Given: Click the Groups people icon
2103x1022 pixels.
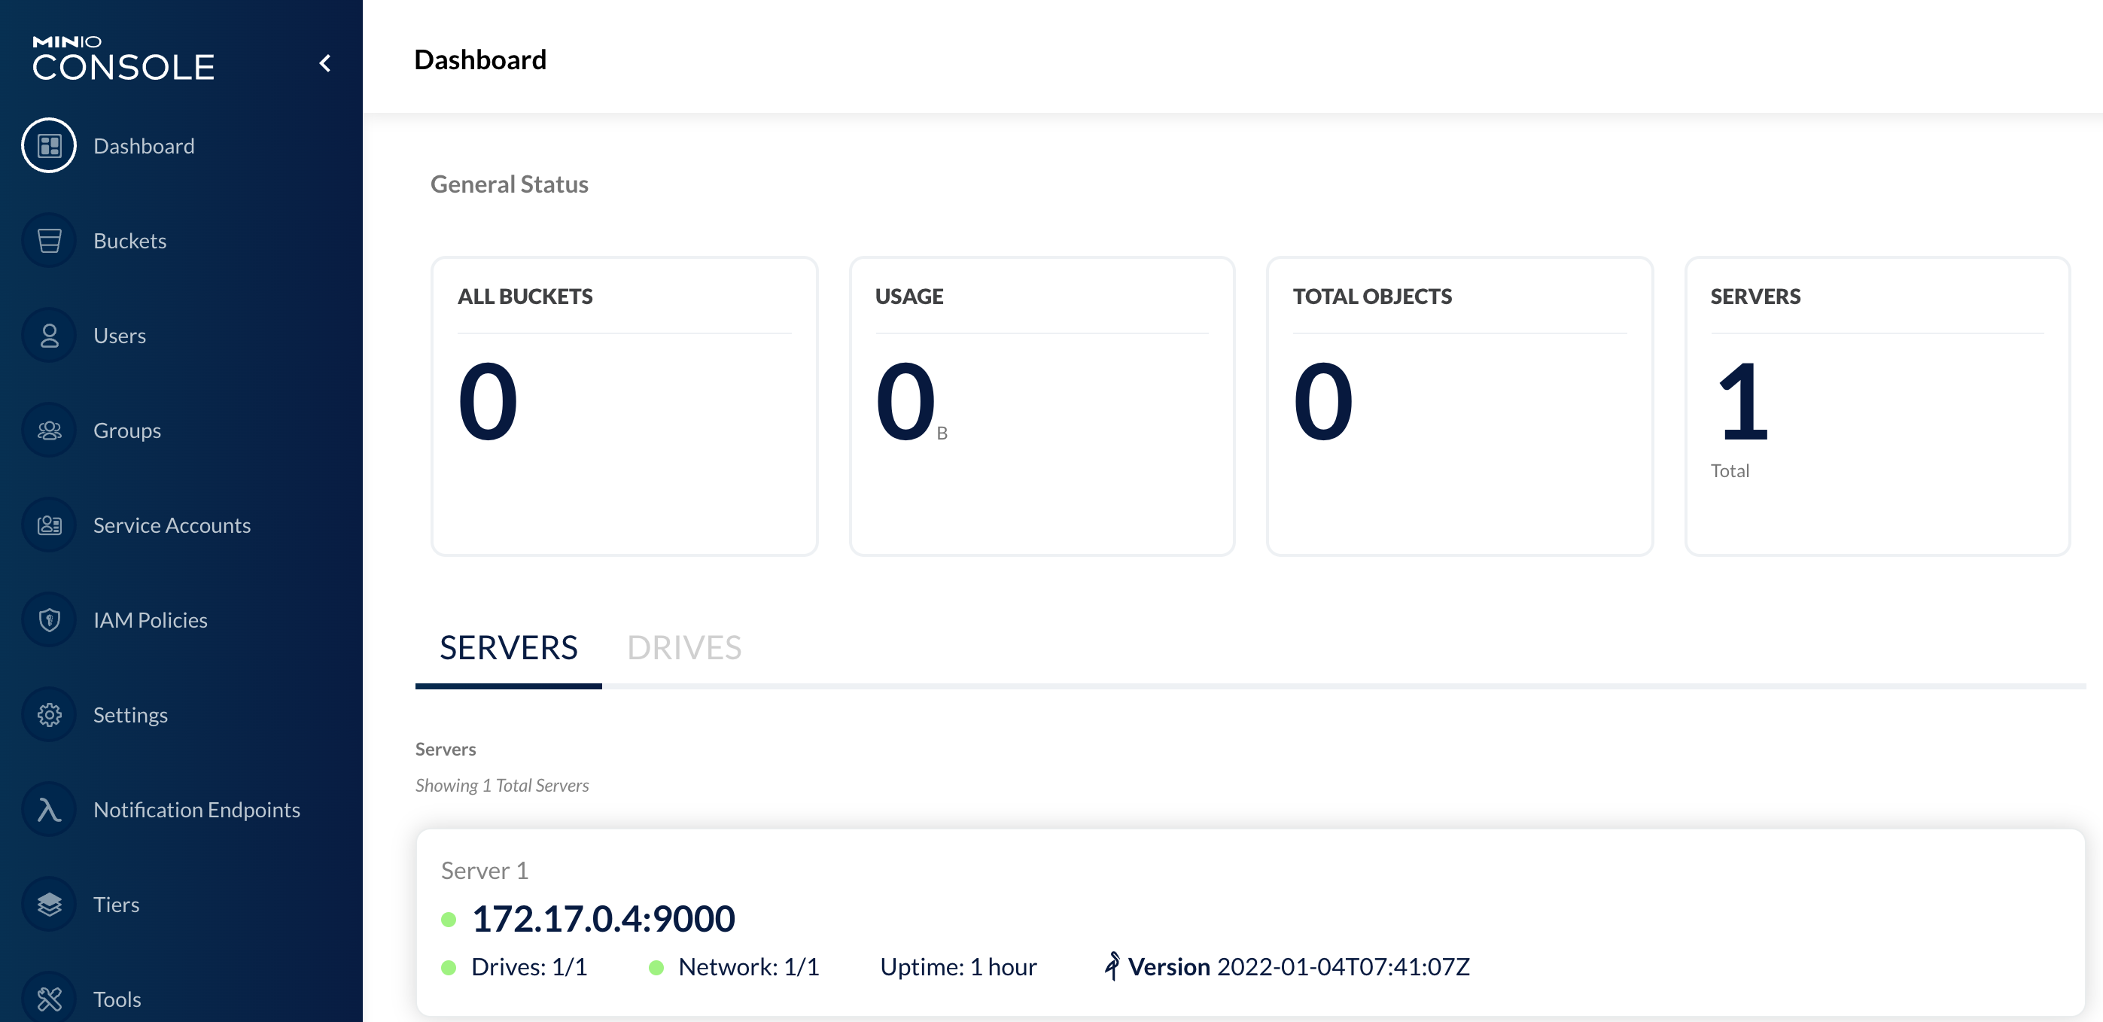Looking at the screenshot, I should click(x=49, y=430).
